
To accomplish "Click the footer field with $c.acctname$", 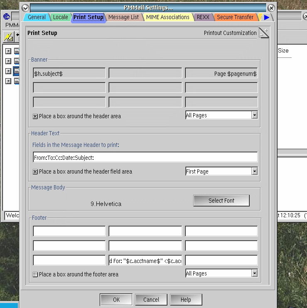I will click(x=145, y=260).
